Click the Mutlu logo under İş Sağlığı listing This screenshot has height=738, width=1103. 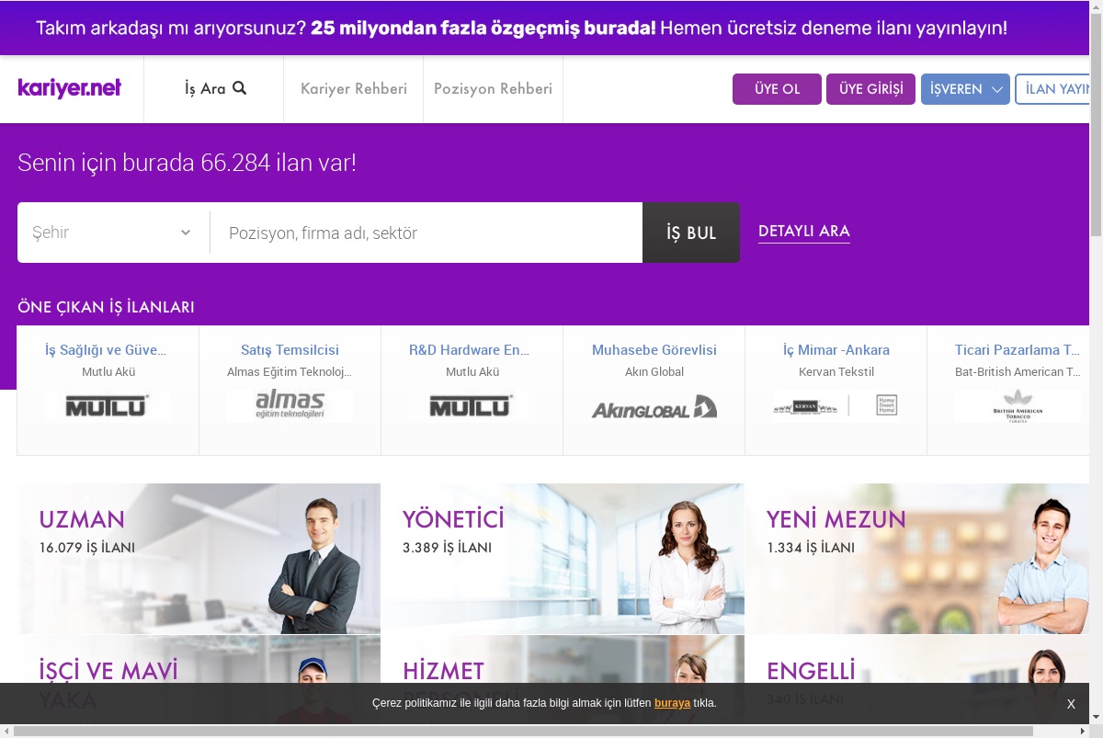pyautogui.click(x=108, y=405)
